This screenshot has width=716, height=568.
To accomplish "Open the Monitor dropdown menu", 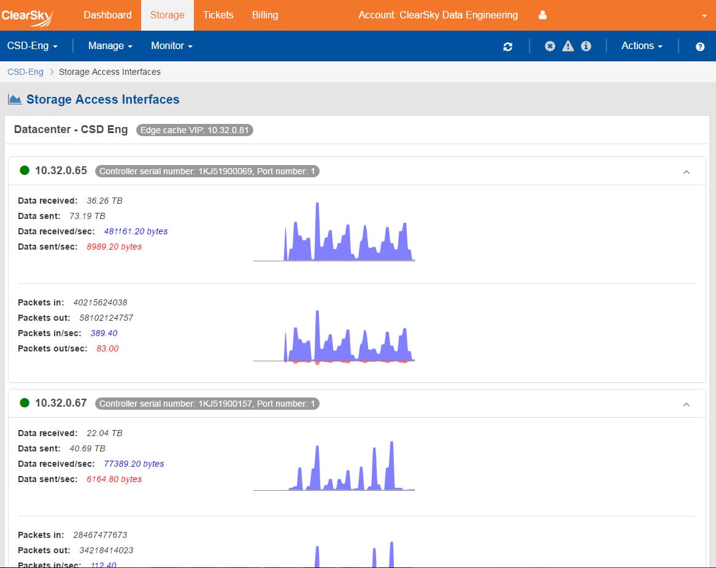I will 172,45.
